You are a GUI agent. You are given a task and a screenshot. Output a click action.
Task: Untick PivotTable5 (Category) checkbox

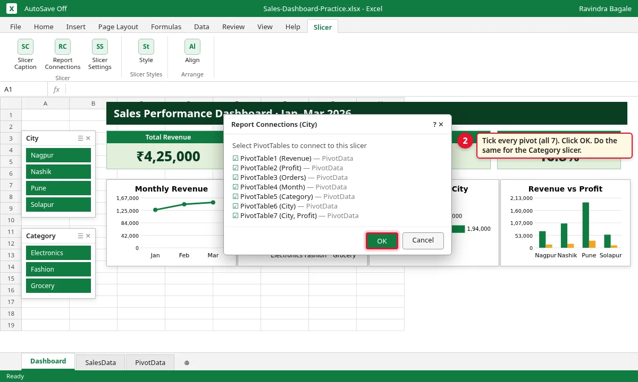point(236,196)
